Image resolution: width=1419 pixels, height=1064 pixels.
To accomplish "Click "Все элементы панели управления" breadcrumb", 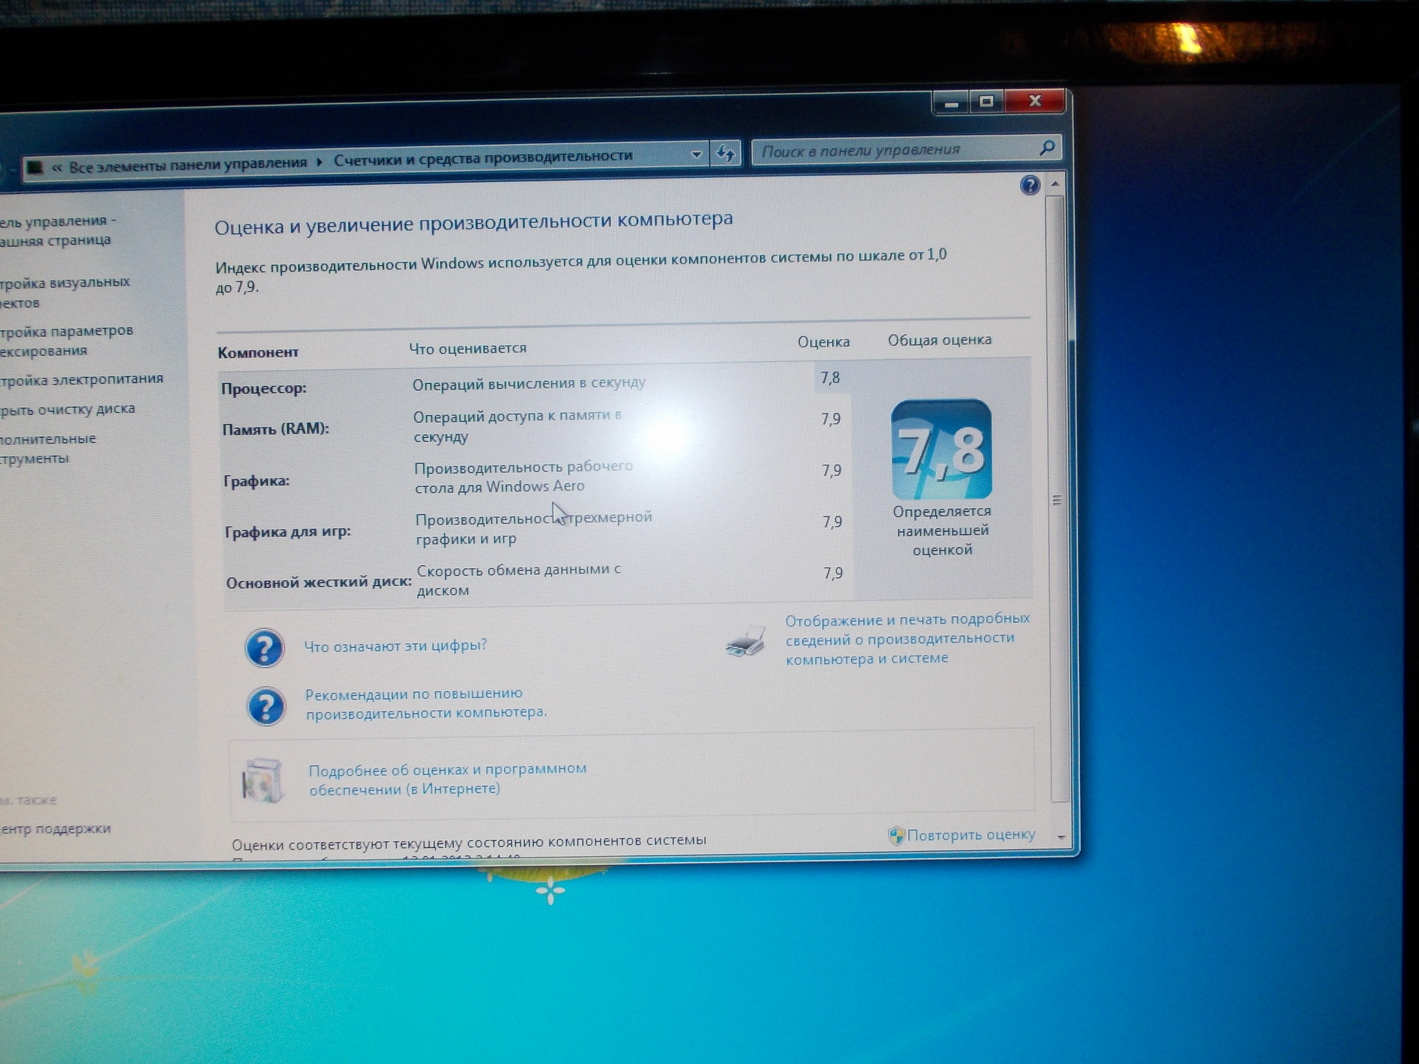I will point(188,164).
